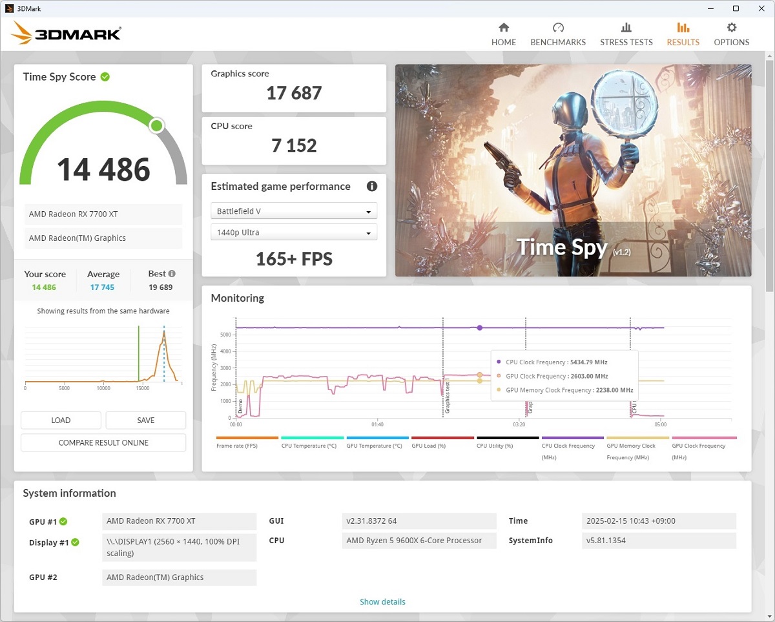Click AMD Radeon(TM) Graphics under the gauge

103,238
